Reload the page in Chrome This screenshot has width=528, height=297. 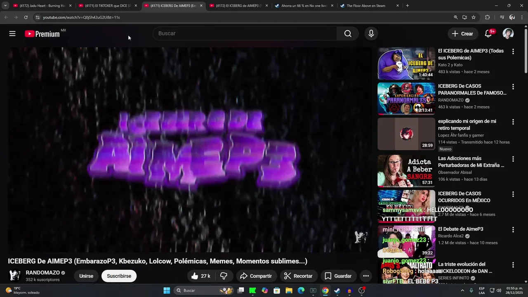26,17
